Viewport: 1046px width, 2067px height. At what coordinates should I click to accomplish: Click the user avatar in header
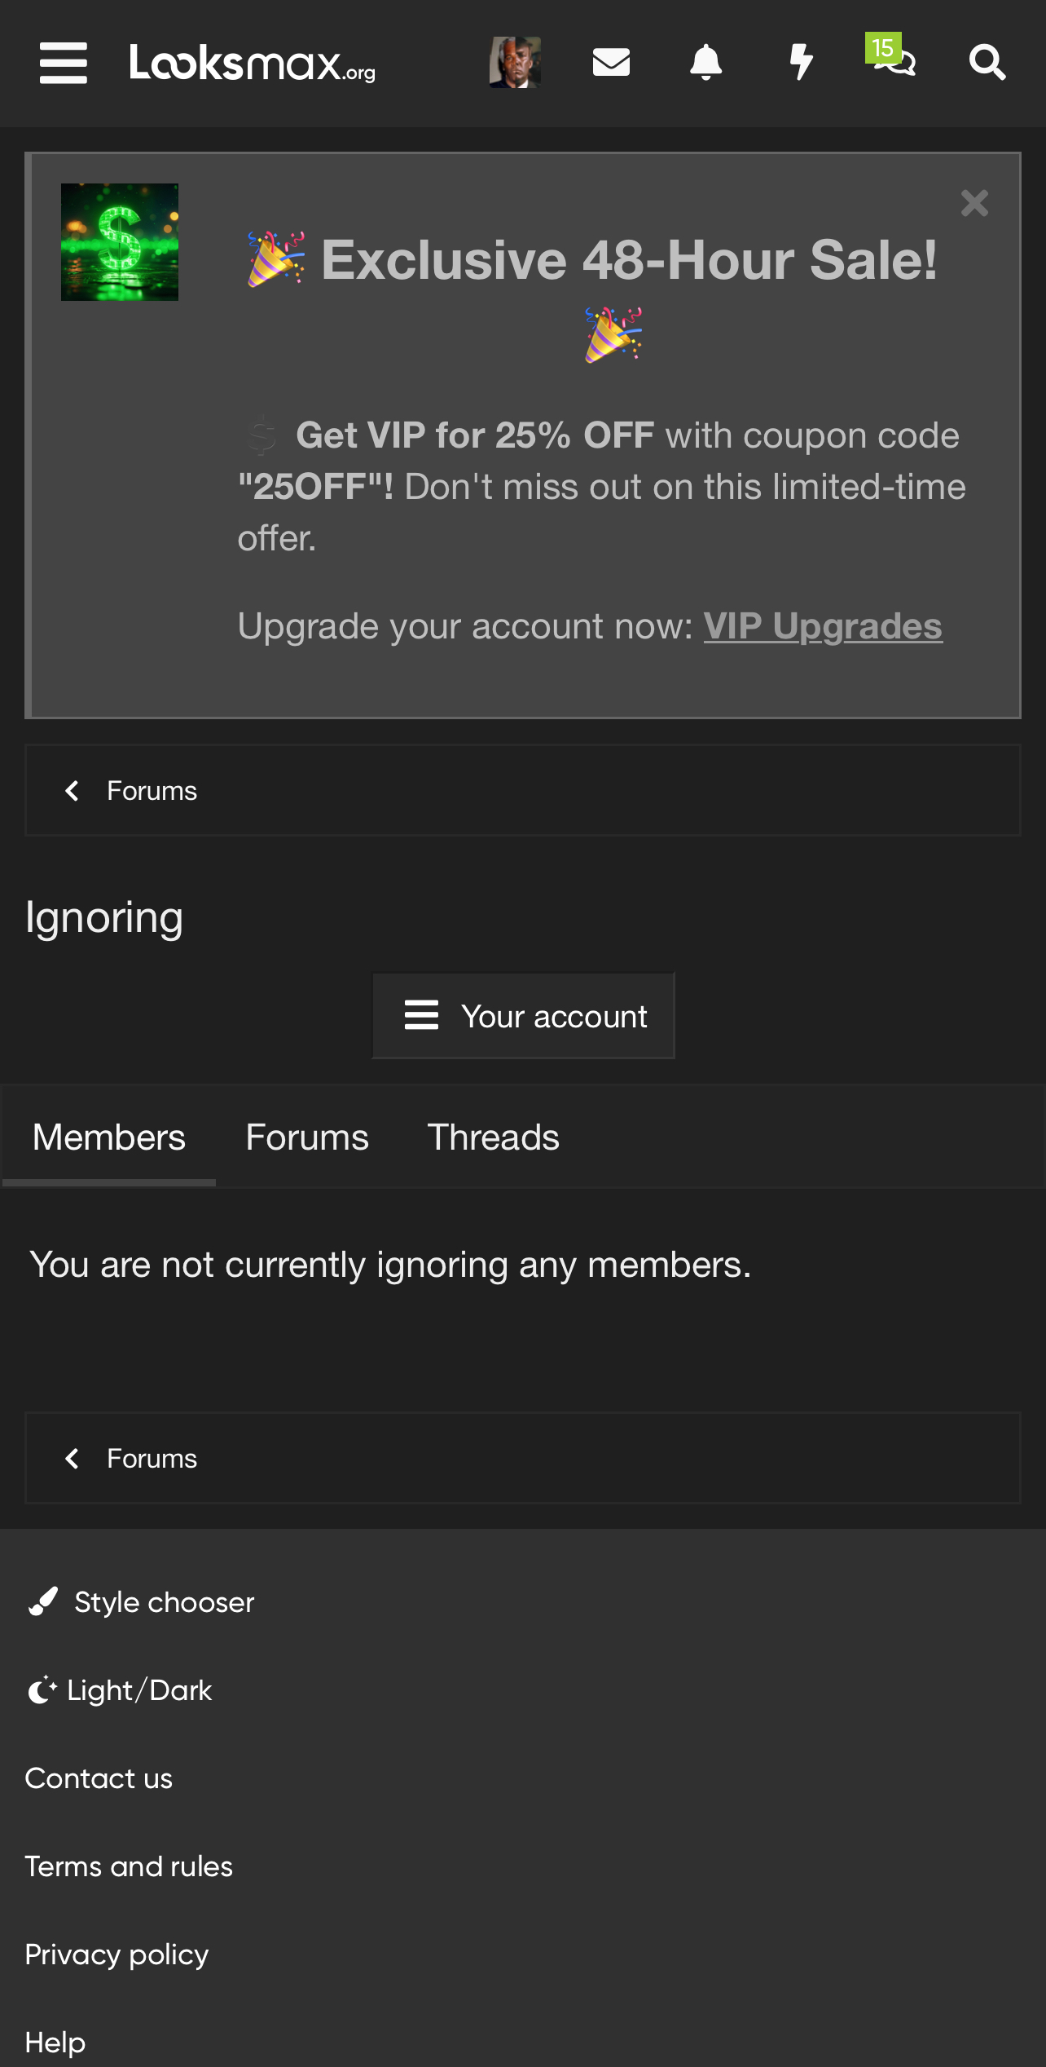click(x=515, y=62)
